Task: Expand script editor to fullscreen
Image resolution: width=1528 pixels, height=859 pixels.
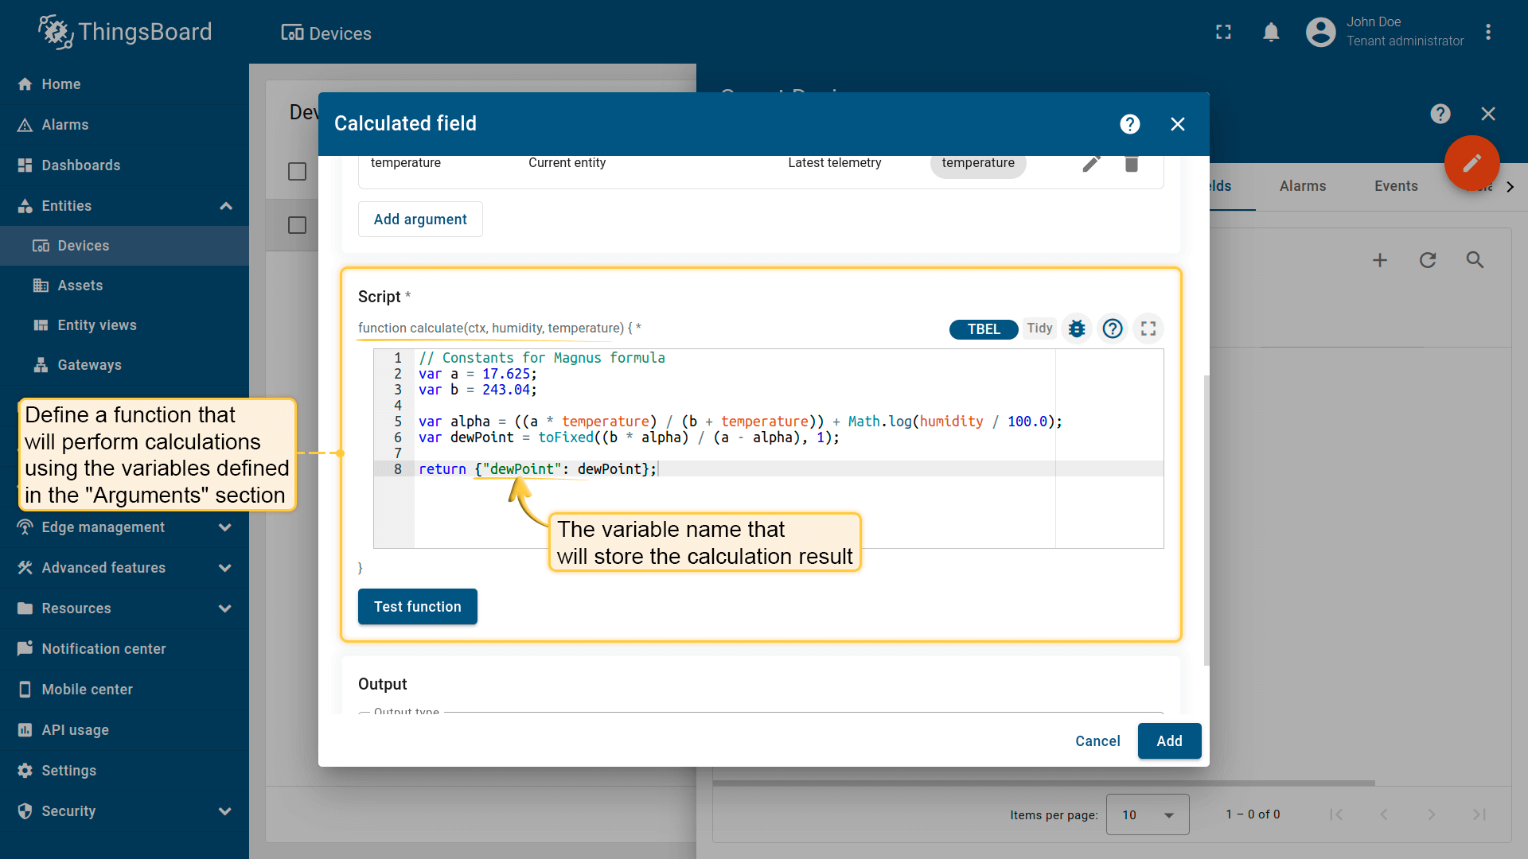Action: (1148, 328)
